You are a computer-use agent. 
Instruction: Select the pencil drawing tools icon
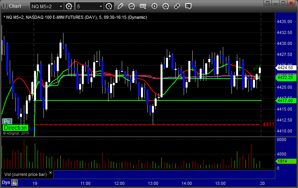[120, 6]
